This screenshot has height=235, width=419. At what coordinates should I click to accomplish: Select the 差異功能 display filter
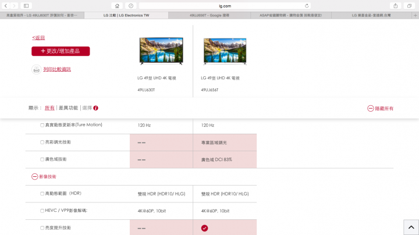tap(69, 108)
